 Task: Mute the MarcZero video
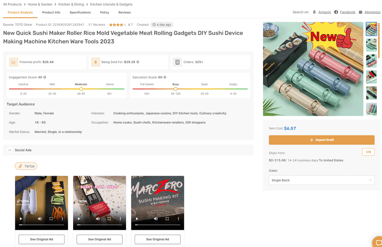coord(156,219)
